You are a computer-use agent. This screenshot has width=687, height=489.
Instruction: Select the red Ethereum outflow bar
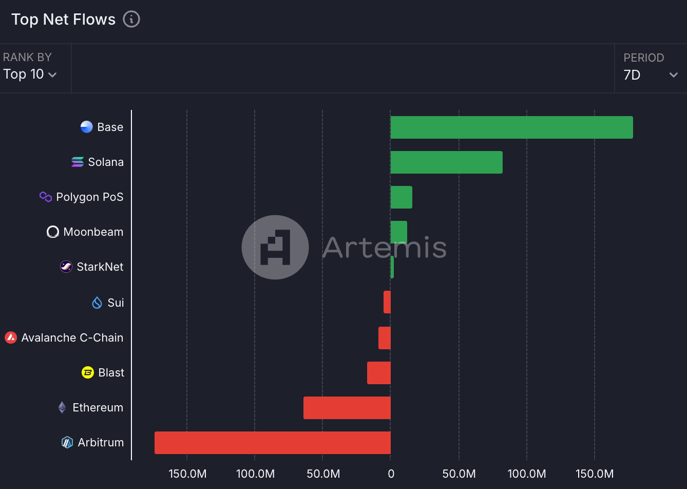[347, 408]
